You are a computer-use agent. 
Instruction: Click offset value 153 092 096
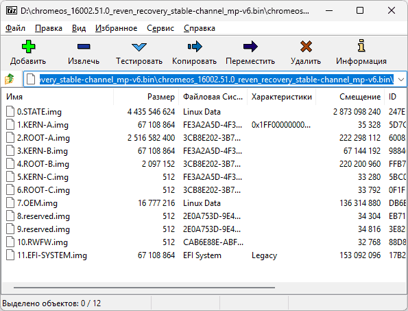[360, 255]
